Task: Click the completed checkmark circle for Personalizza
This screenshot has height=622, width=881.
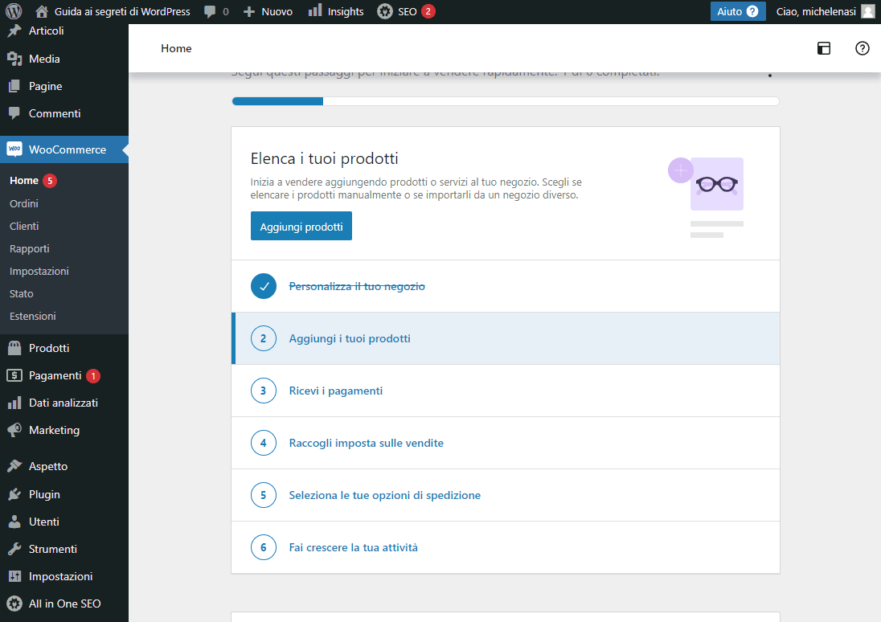Action: (x=264, y=287)
